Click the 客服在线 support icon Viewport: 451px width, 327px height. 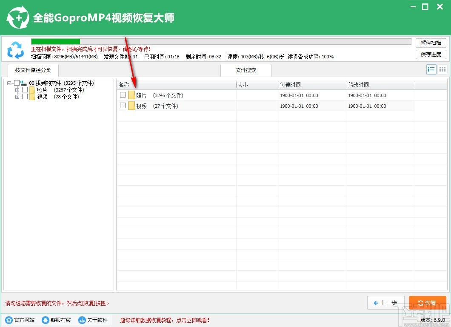point(45,320)
